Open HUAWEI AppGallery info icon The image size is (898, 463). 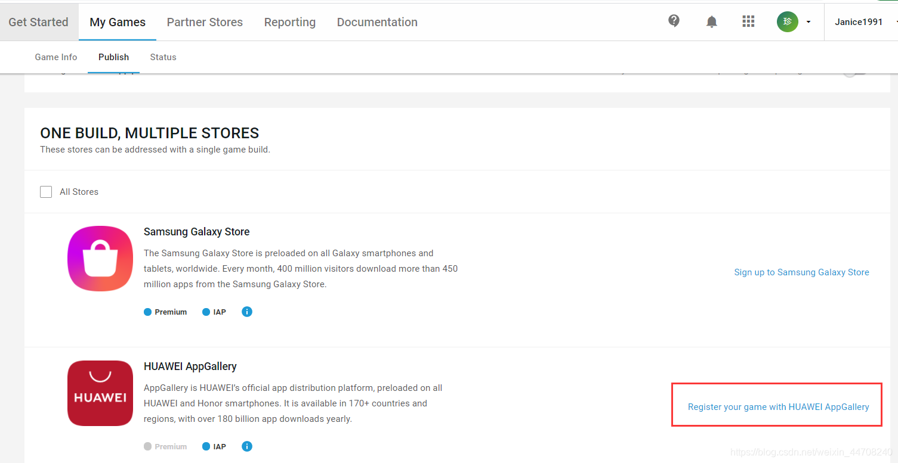[x=247, y=446]
